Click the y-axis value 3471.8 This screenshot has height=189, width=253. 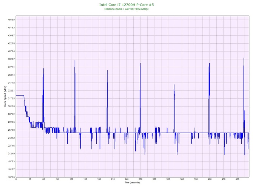11,83
